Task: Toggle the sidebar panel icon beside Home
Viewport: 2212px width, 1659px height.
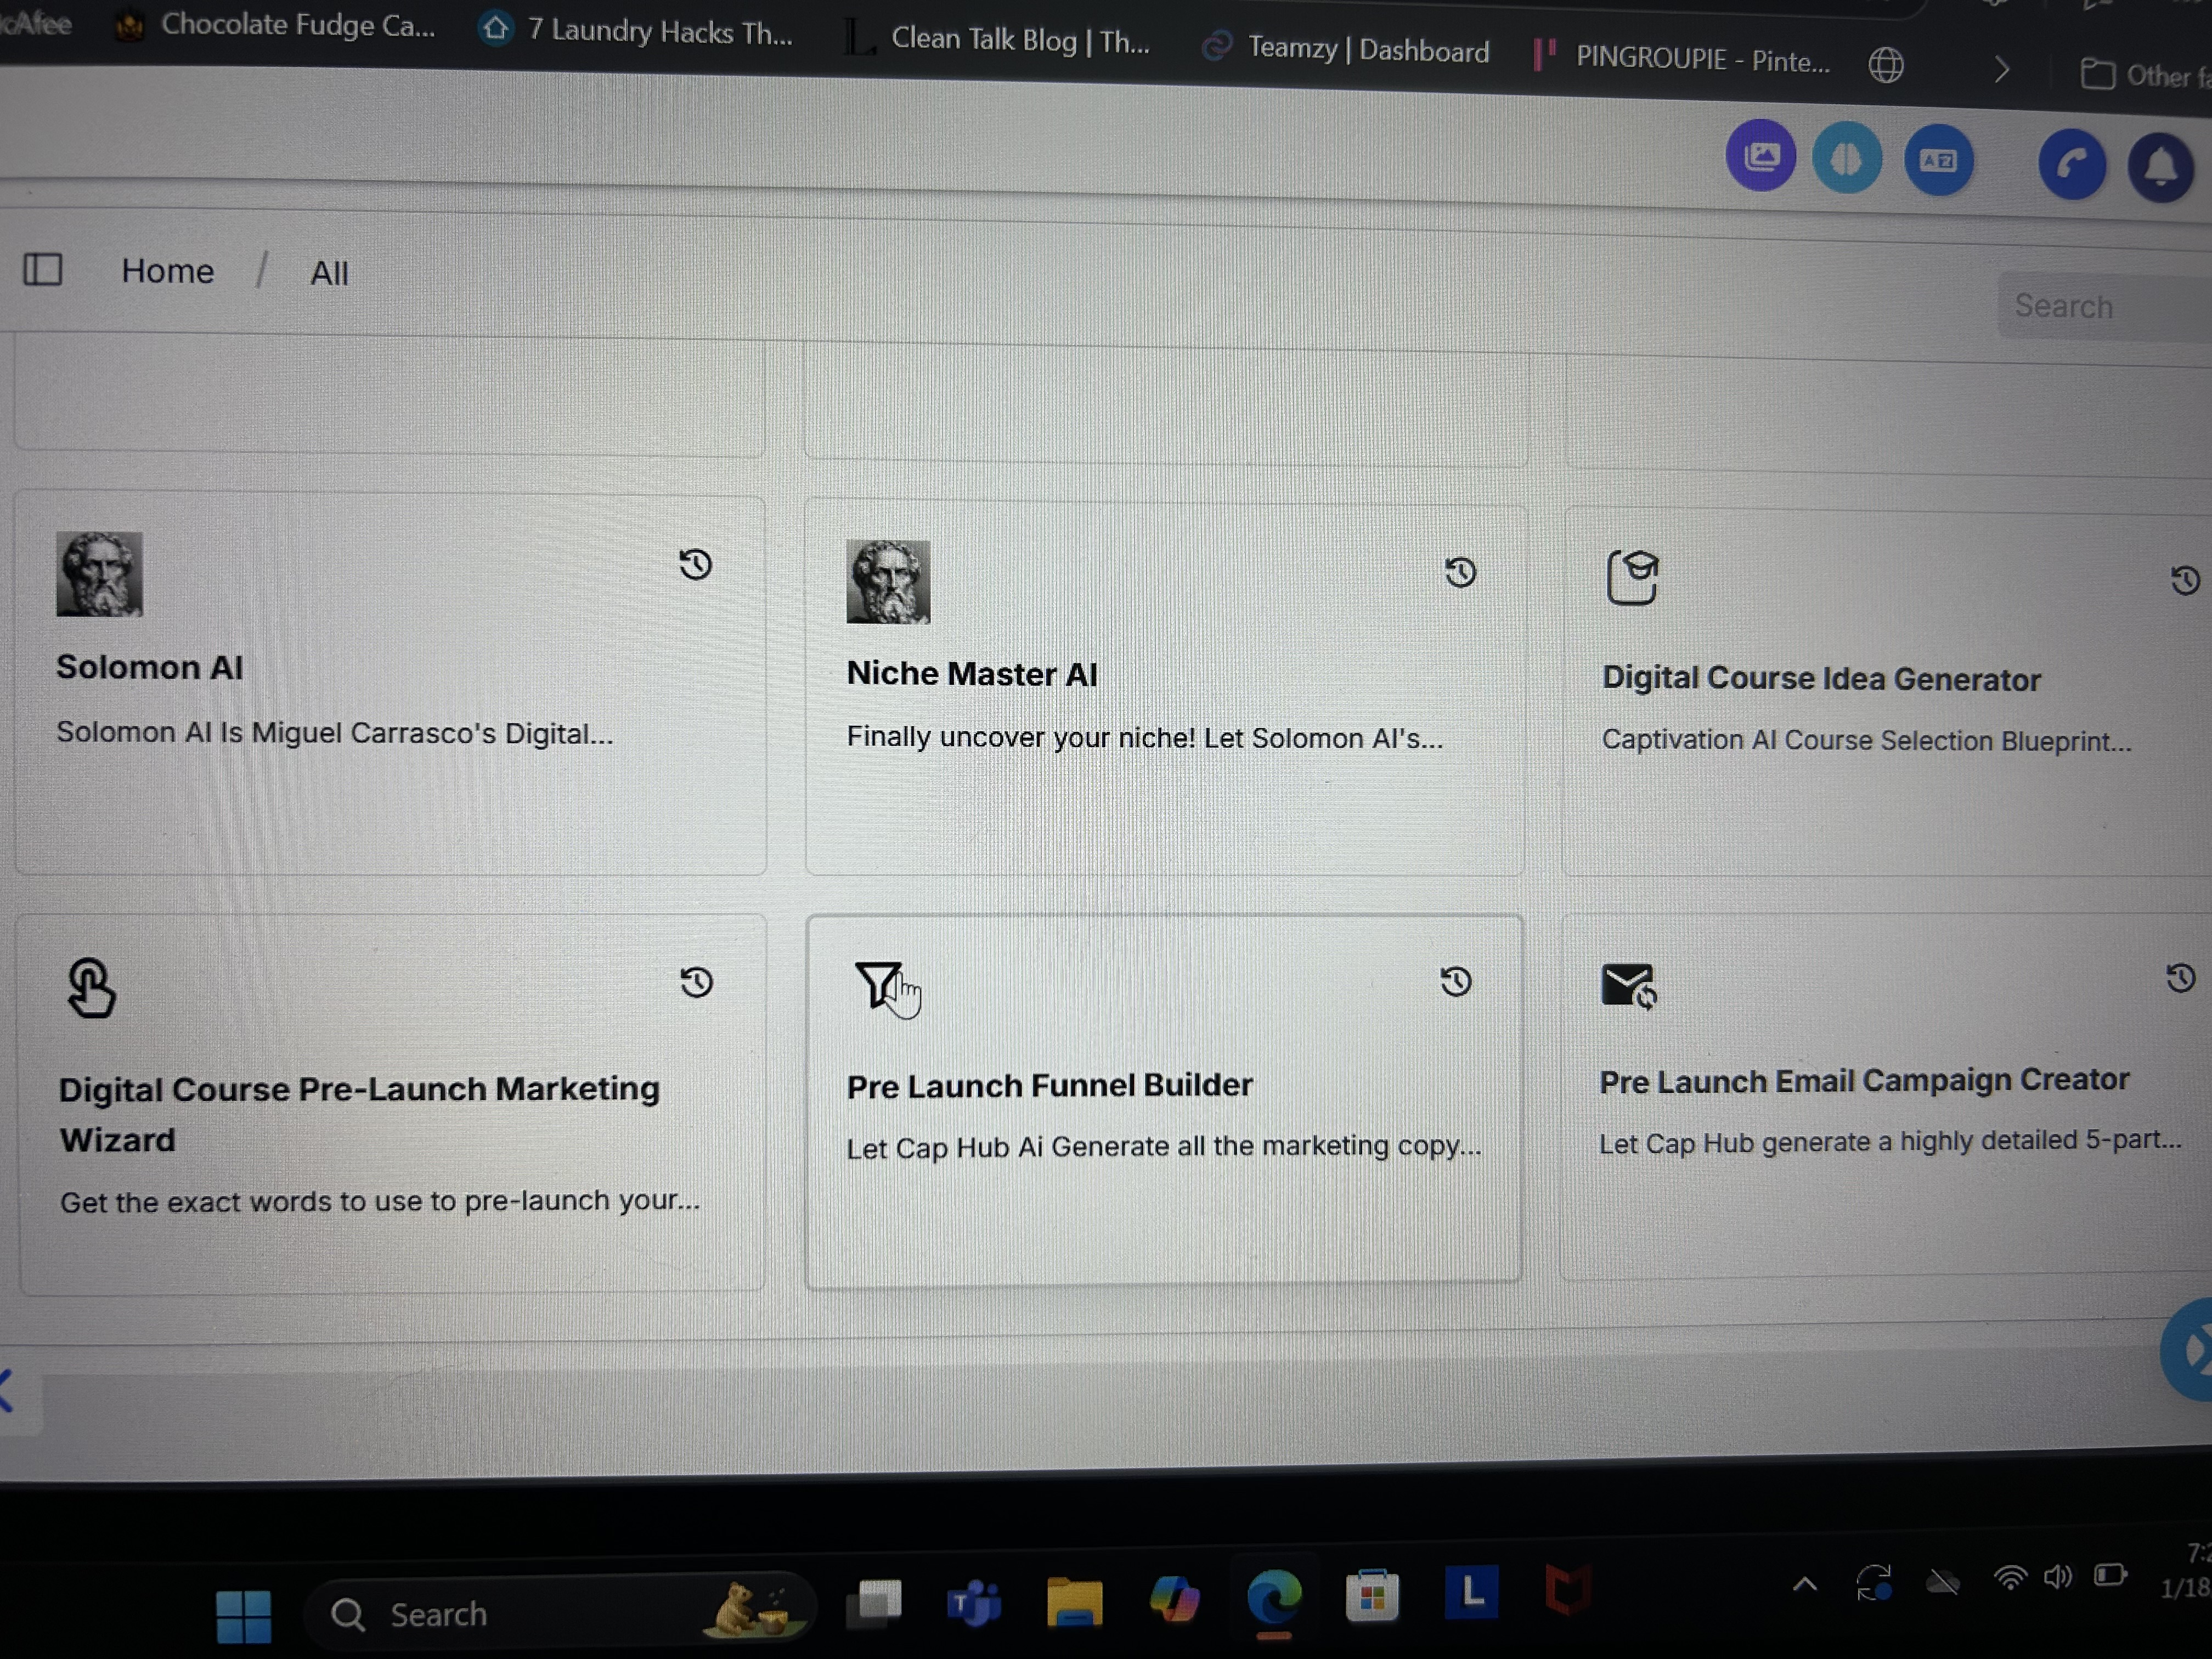Action: pyautogui.click(x=43, y=269)
